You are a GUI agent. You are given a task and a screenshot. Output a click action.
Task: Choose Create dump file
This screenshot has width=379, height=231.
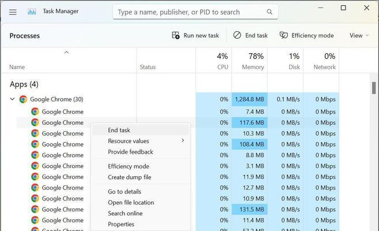click(x=140, y=177)
